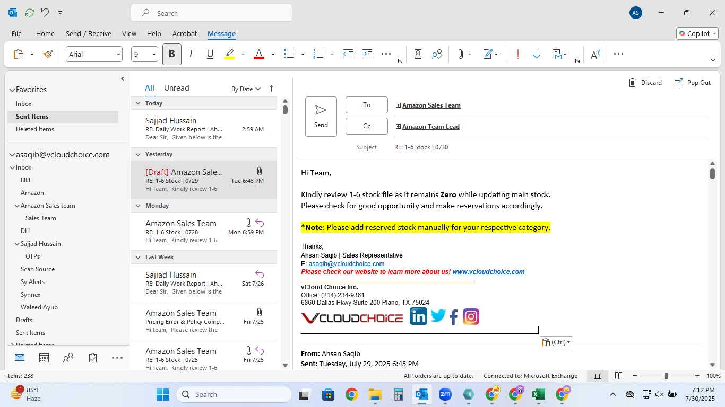Collapse the folder pane arrow

point(123,78)
